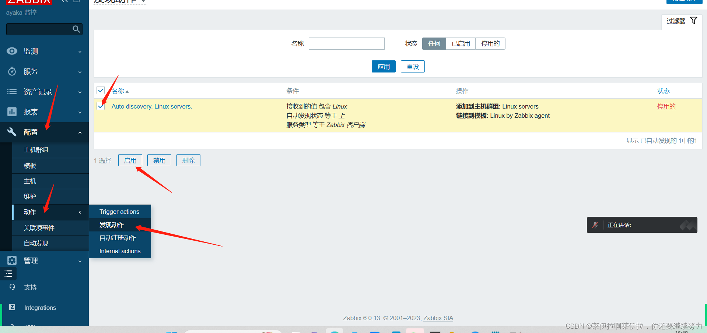Viewport: 707px width, 333px height.
Task: Click the sidebar search box
Action: pyautogui.click(x=44, y=29)
